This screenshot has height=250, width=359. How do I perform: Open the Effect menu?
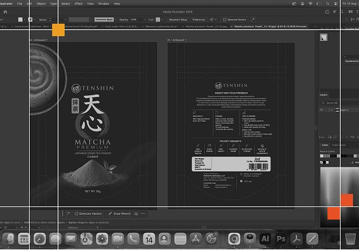click(x=78, y=4)
